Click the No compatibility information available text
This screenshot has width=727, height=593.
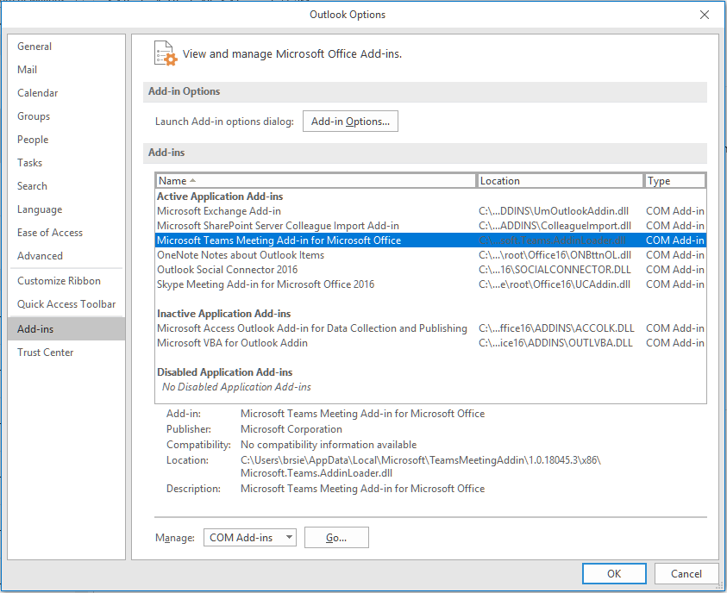(329, 445)
